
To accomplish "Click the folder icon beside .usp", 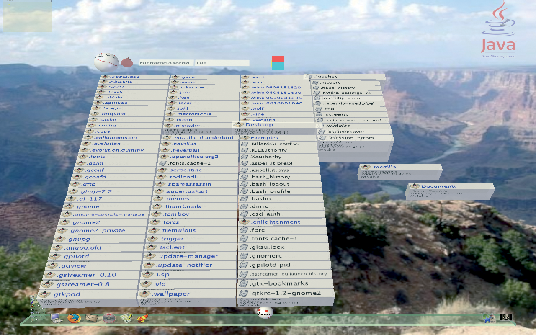I will (148, 275).
